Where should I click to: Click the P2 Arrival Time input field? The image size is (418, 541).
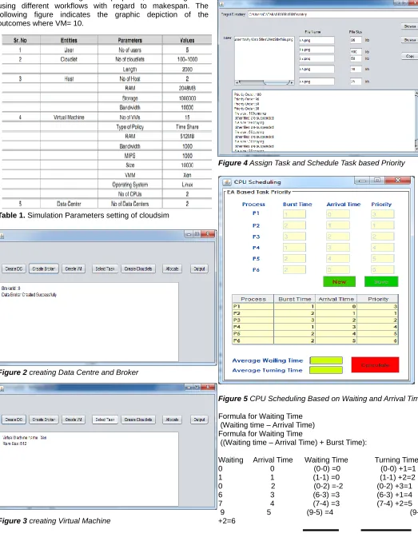click(338, 225)
